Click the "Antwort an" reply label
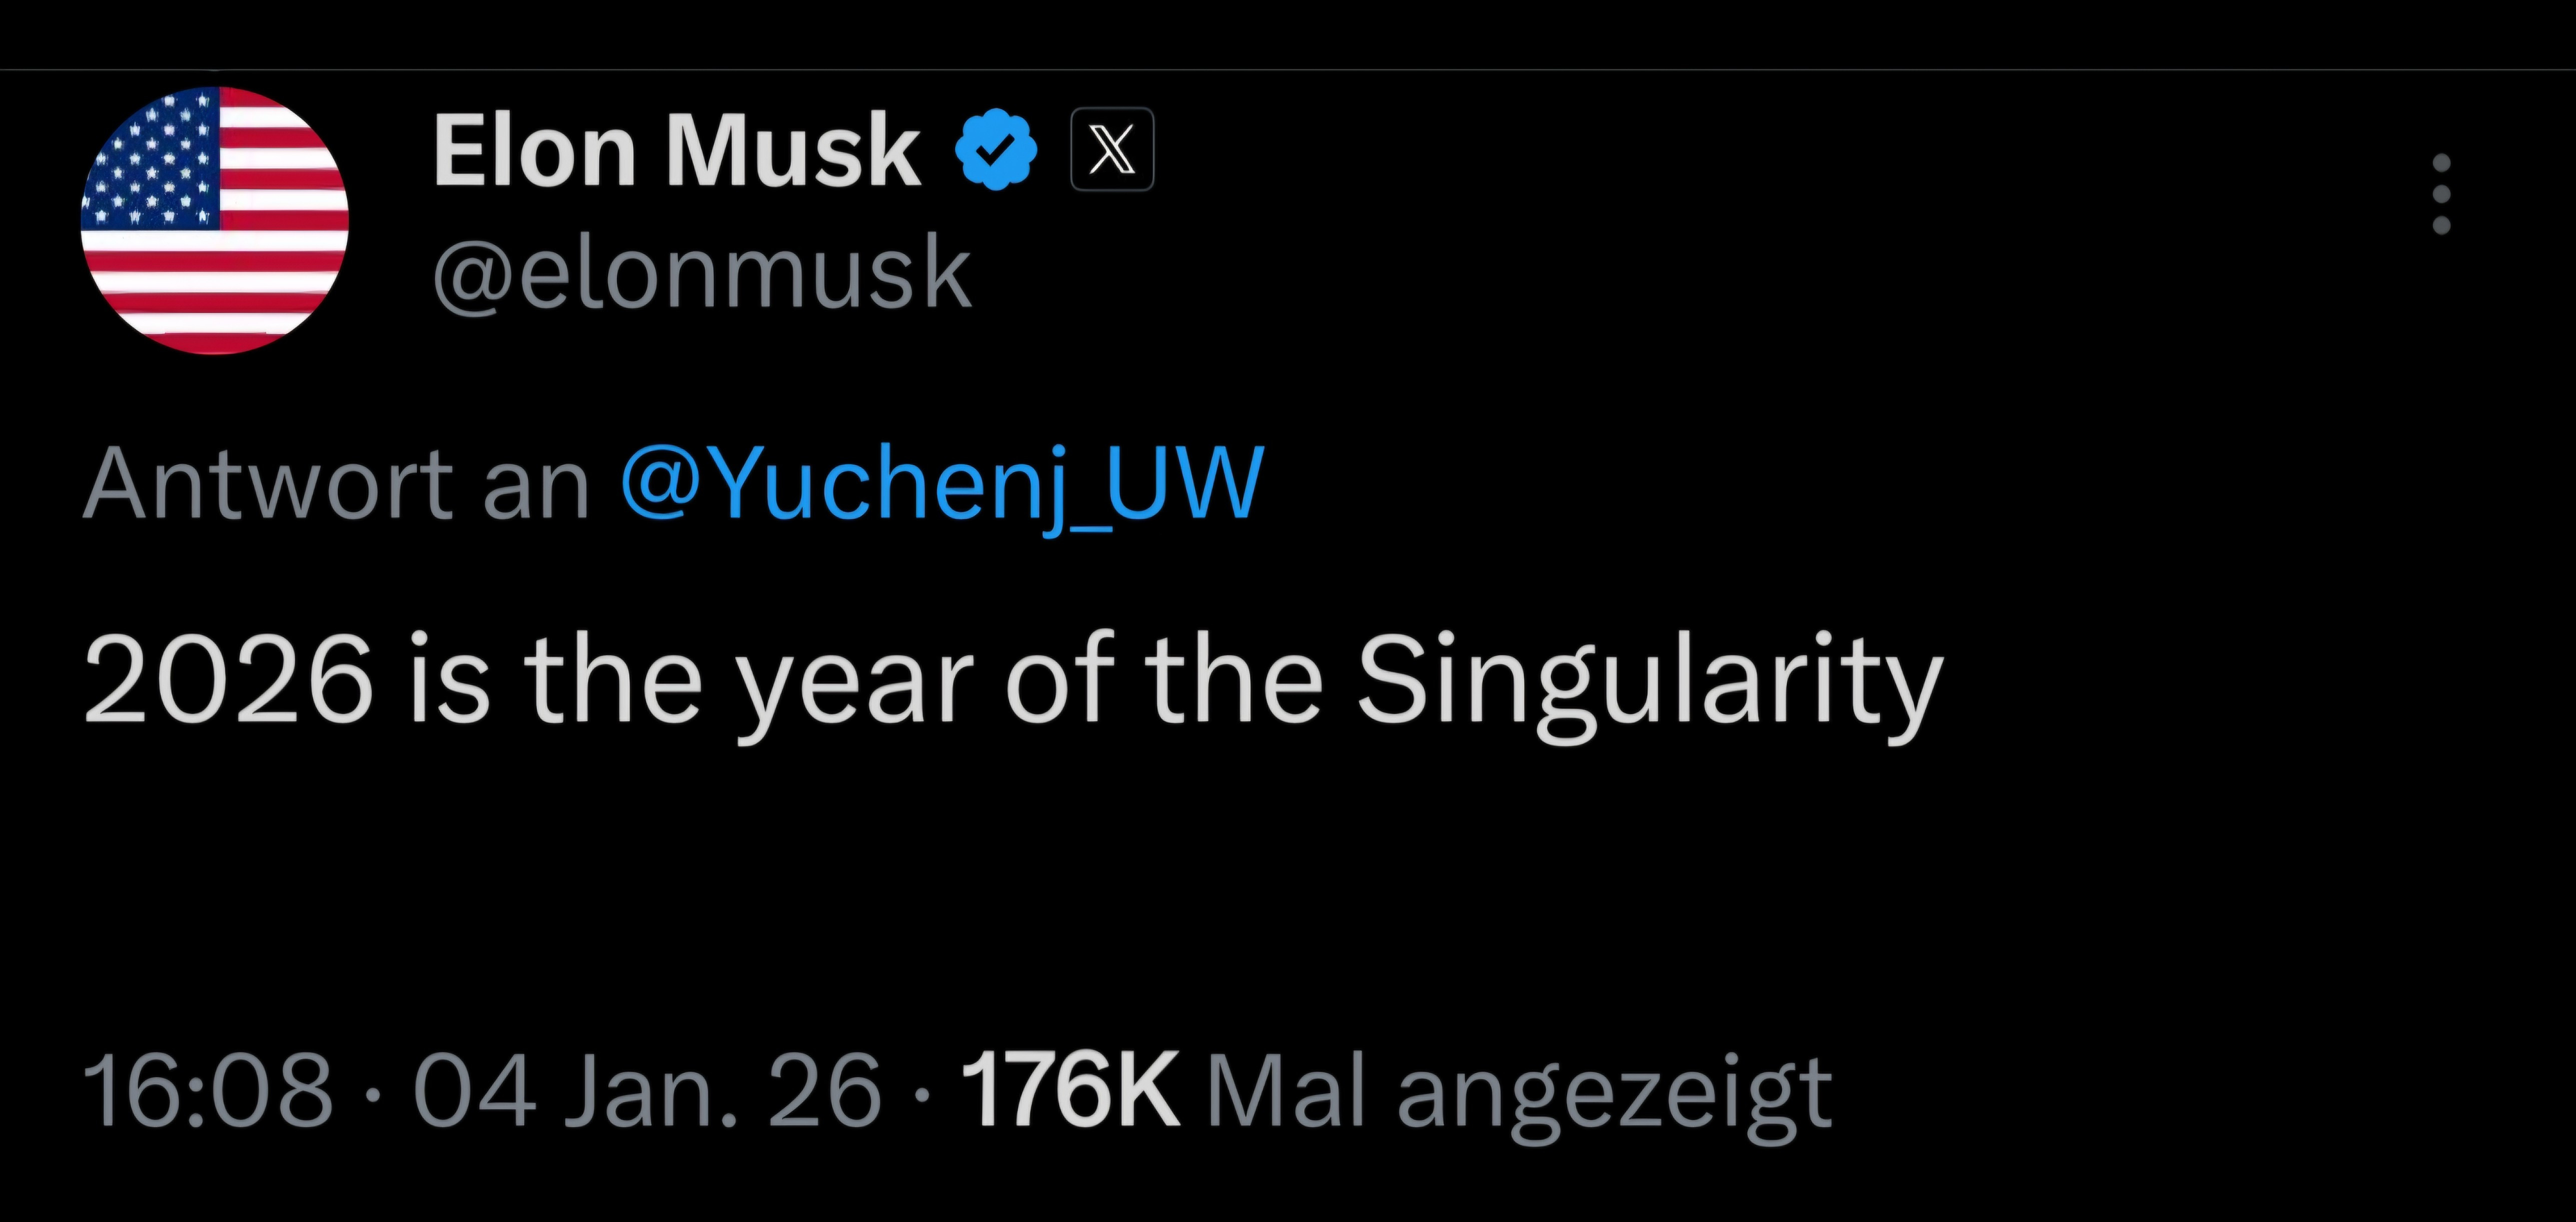Image resolution: width=2576 pixels, height=1222 pixels. click(336, 485)
